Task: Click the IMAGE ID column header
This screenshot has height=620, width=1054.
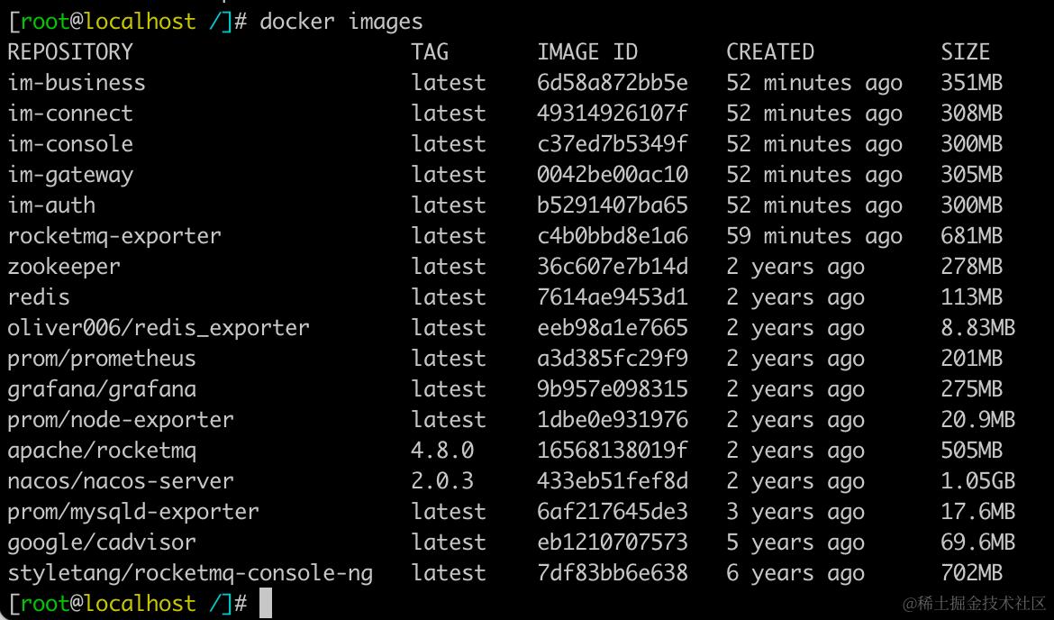Action: (586, 51)
